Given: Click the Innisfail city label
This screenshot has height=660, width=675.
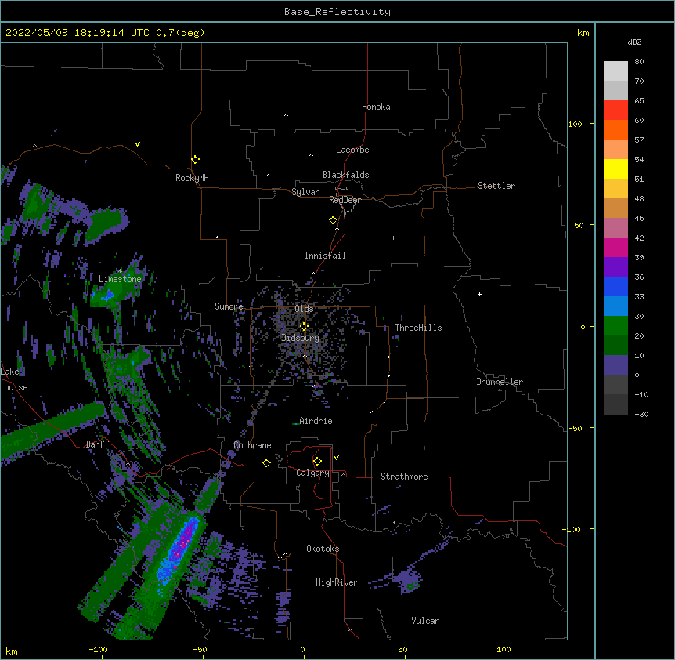Looking at the screenshot, I should [325, 256].
